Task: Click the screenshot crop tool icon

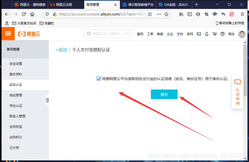Action: coord(207,14)
